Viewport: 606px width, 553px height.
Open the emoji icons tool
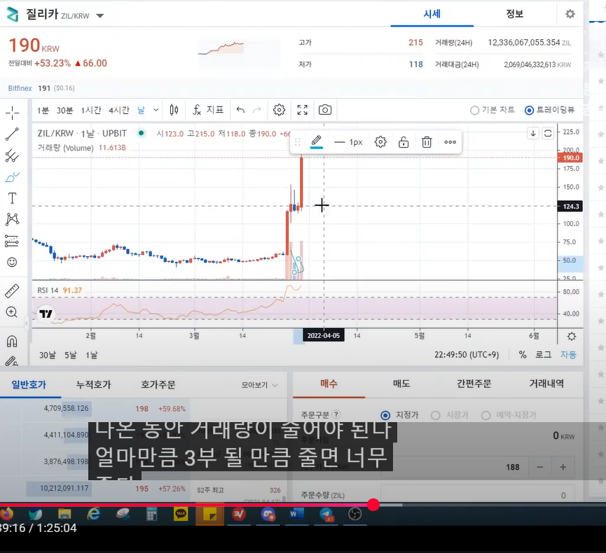[12, 262]
